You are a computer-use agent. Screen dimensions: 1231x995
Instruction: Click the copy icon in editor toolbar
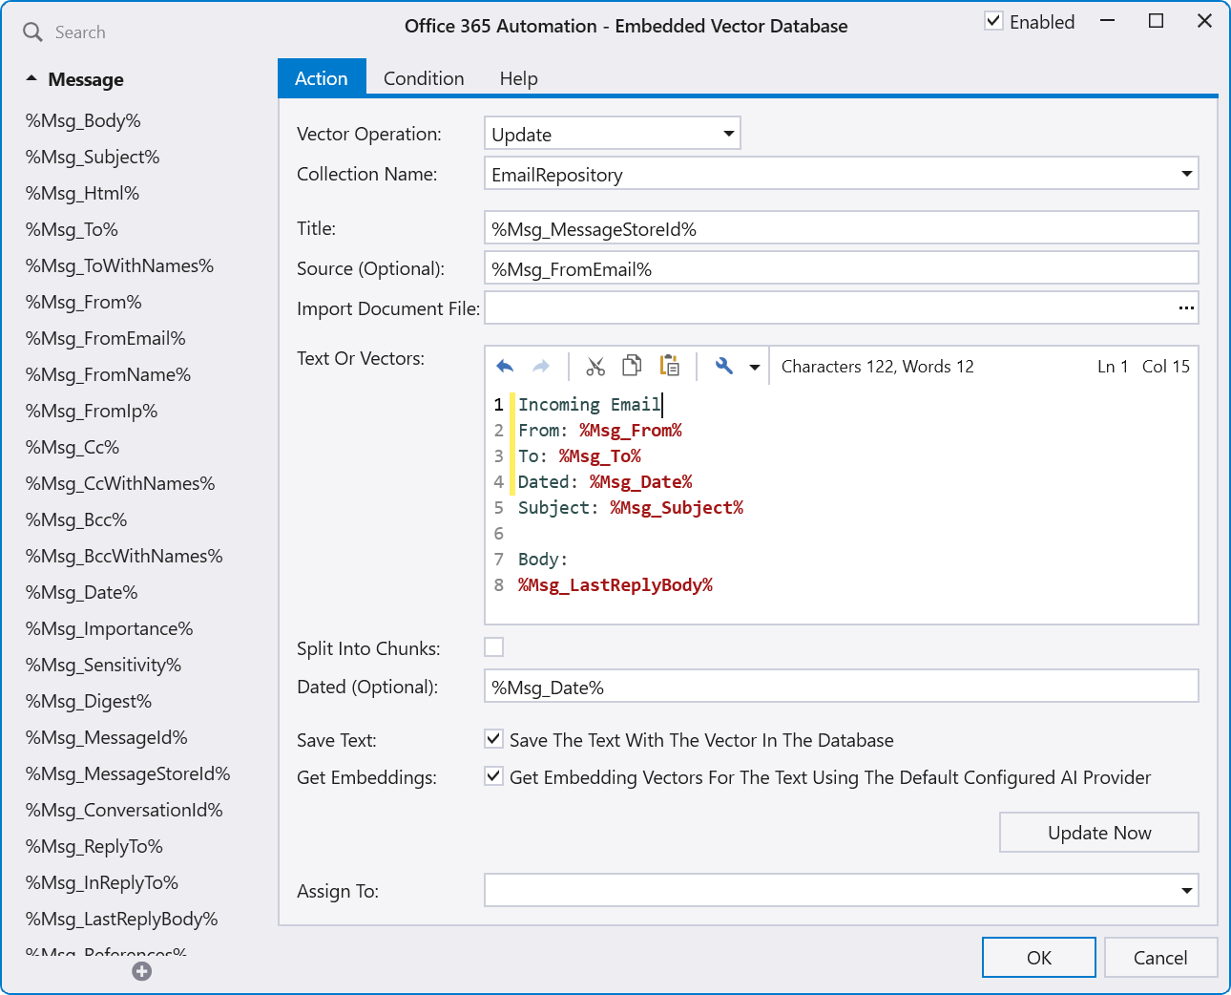[x=632, y=366]
